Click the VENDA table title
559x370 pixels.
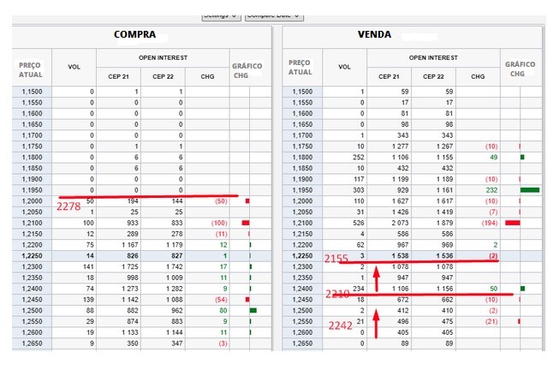click(x=374, y=34)
